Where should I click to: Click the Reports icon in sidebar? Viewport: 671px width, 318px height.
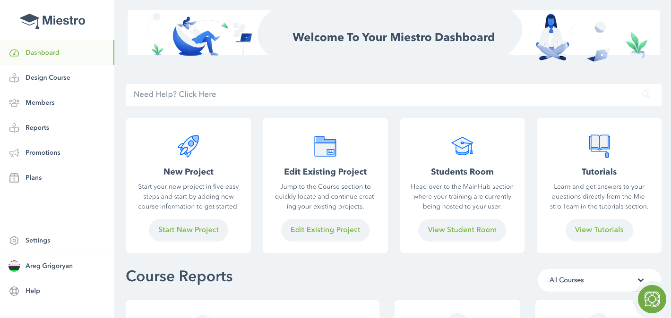(14, 128)
